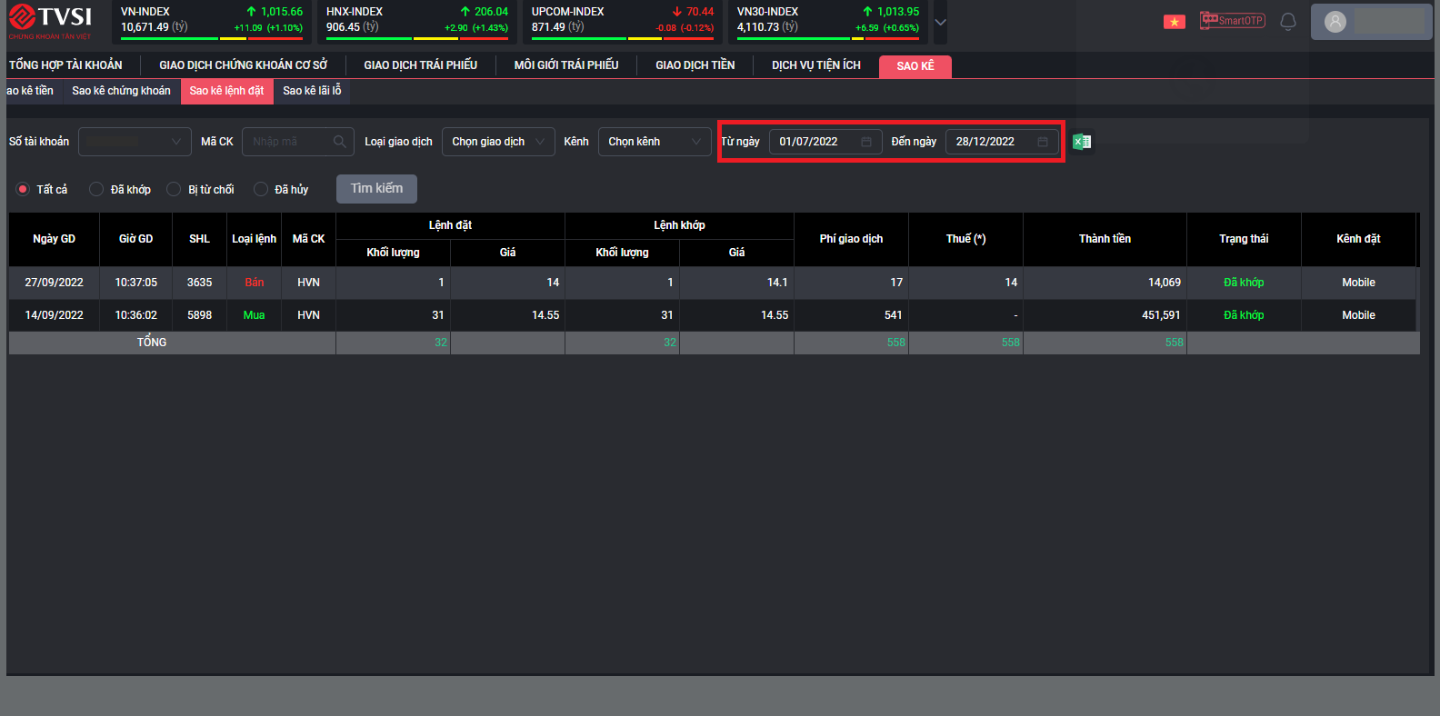Click search magnifier in Mã CK field

tap(340, 142)
